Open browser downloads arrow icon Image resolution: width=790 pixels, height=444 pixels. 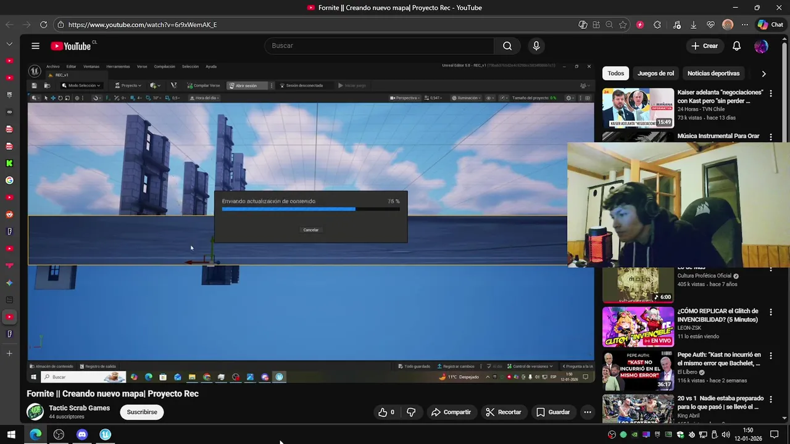click(x=693, y=25)
